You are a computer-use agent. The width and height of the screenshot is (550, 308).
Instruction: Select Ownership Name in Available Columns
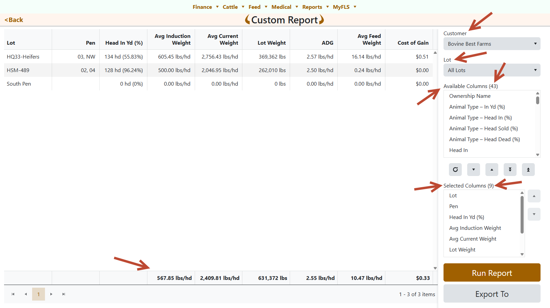point(470,96)
